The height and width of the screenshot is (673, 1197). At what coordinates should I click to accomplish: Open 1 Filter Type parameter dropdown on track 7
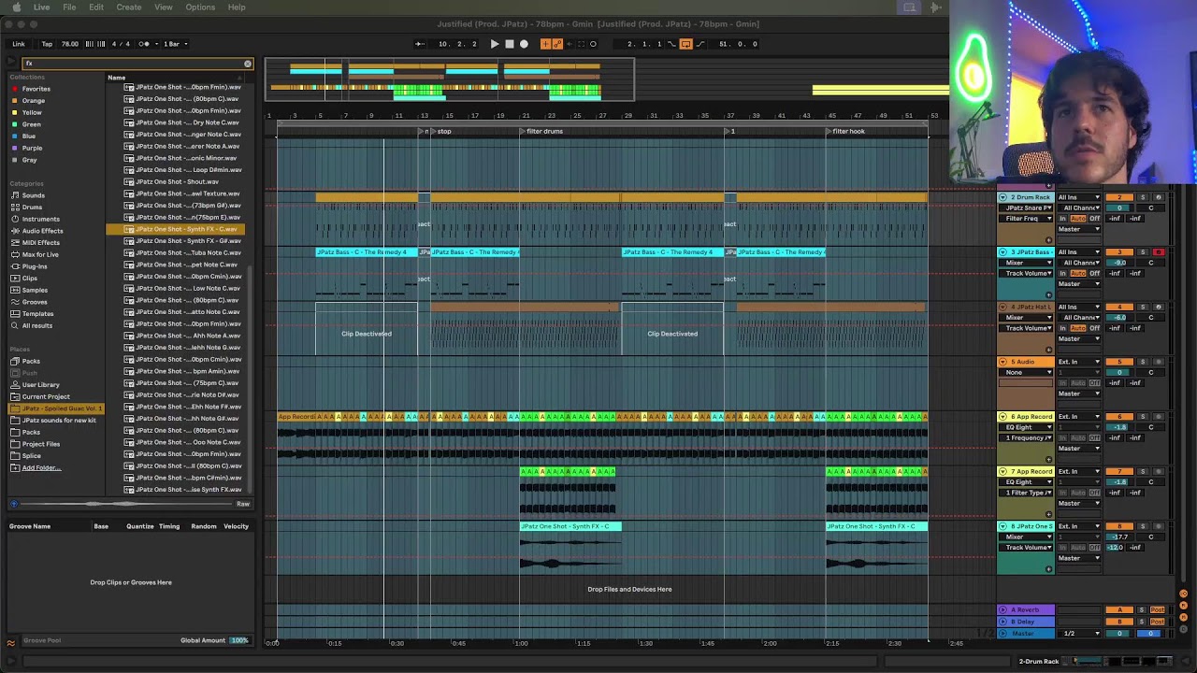tap(1026, 493)
